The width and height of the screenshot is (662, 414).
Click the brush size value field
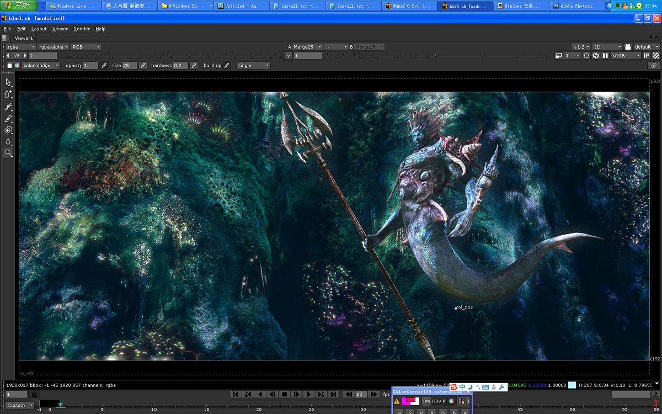[x=130, y=65]
